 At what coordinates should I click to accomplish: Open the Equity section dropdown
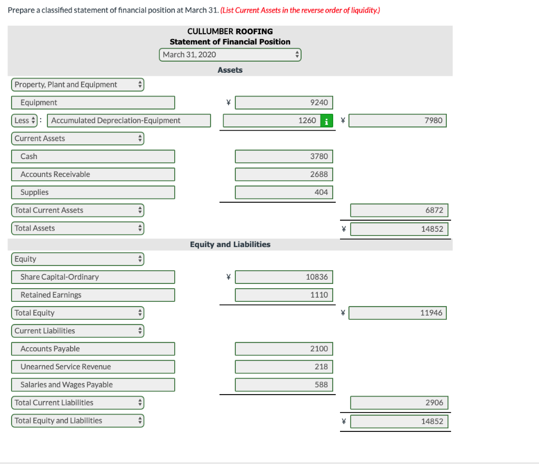77,259
